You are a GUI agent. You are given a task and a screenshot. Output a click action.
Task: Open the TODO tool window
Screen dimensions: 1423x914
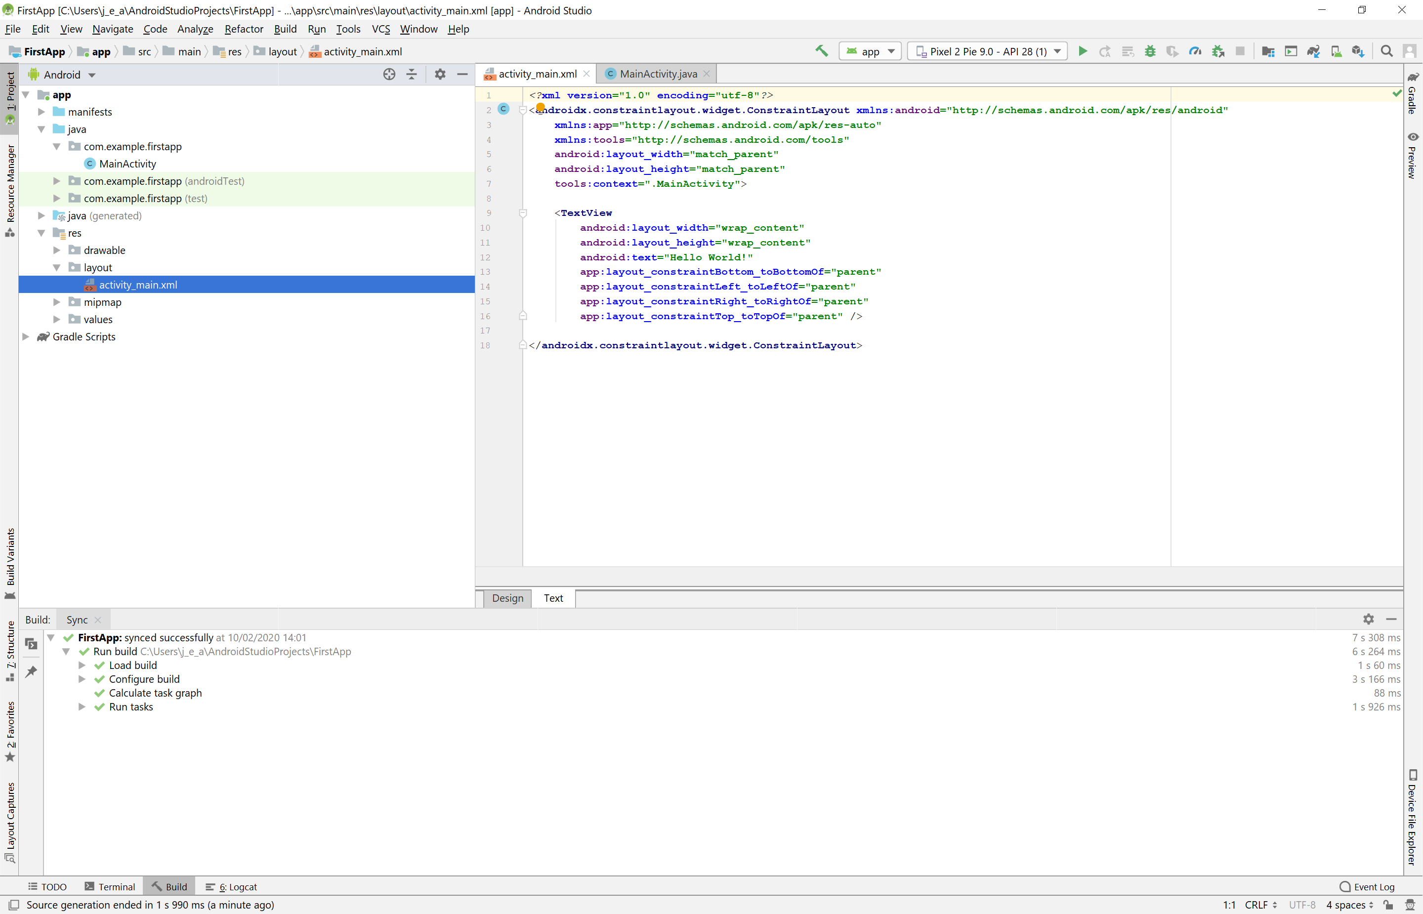coord(47,887)
